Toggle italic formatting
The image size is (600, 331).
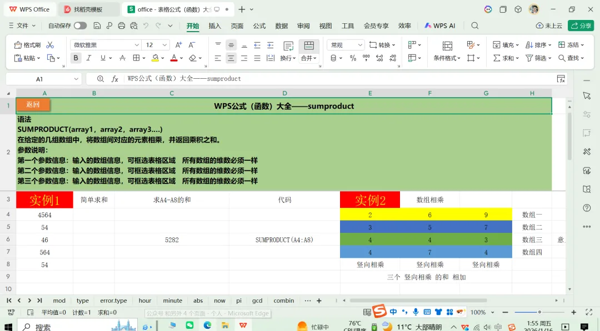pos(89,58)
